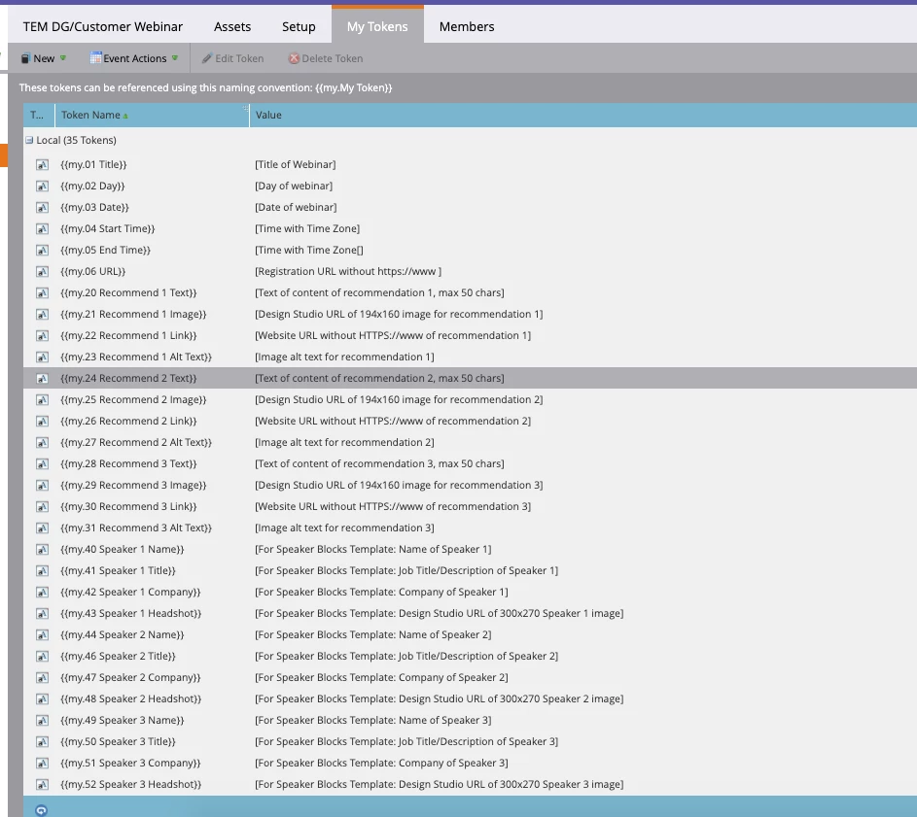Click the [Registration URL without https://www ] value
The height and width of the screenshot is (817, 917).
(x=348, y=272)
